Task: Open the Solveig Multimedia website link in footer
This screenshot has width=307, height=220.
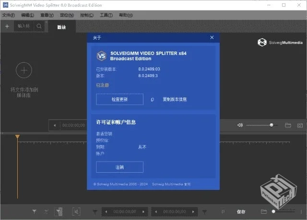Action: (171, 184)
